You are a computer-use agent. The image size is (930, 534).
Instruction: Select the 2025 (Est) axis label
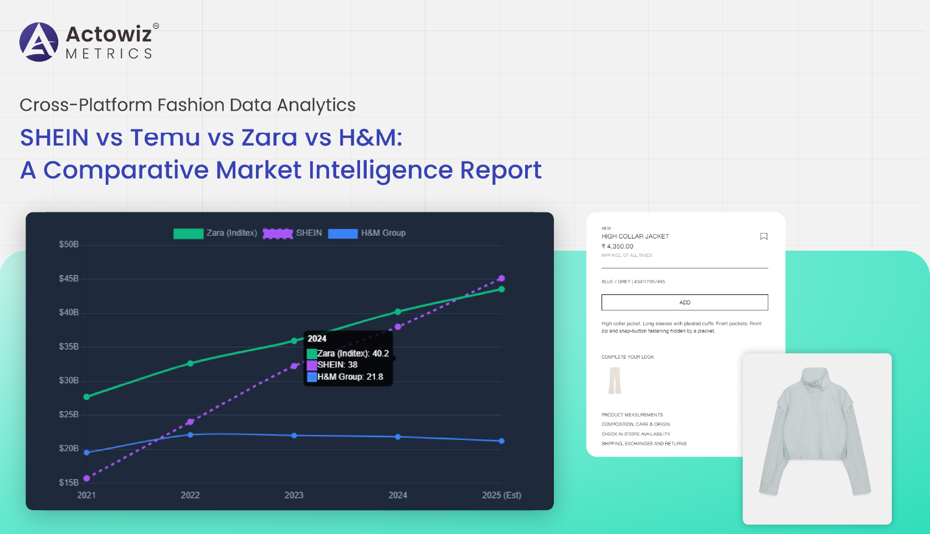coord(501,495)
